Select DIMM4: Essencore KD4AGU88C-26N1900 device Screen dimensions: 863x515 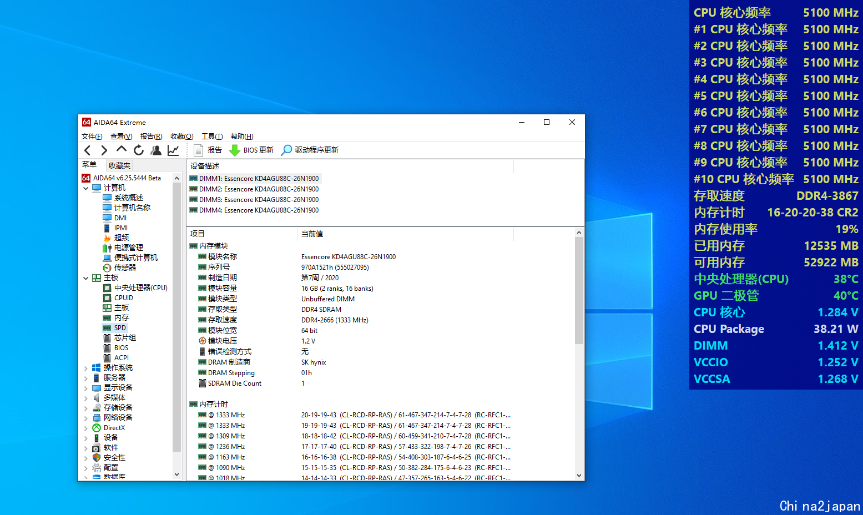click(254, 210)
